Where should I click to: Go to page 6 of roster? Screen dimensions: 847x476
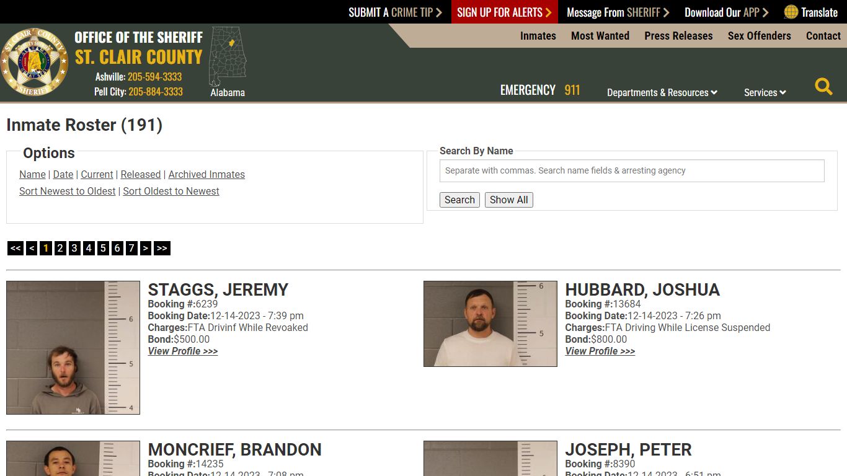click(x=117, y=248)
